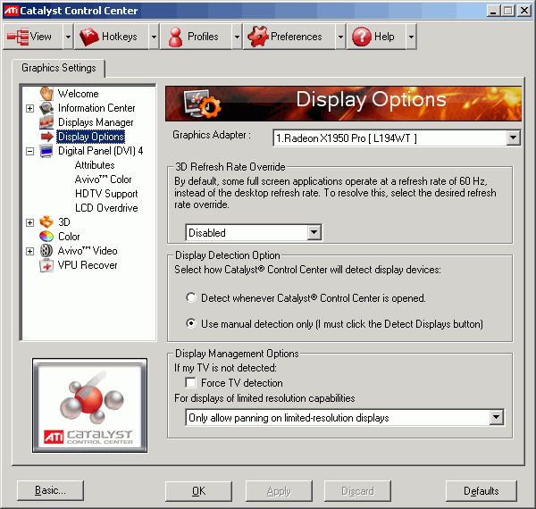536x509 pixels.
Task: Open the Profiles menu button
Action: 197,37
